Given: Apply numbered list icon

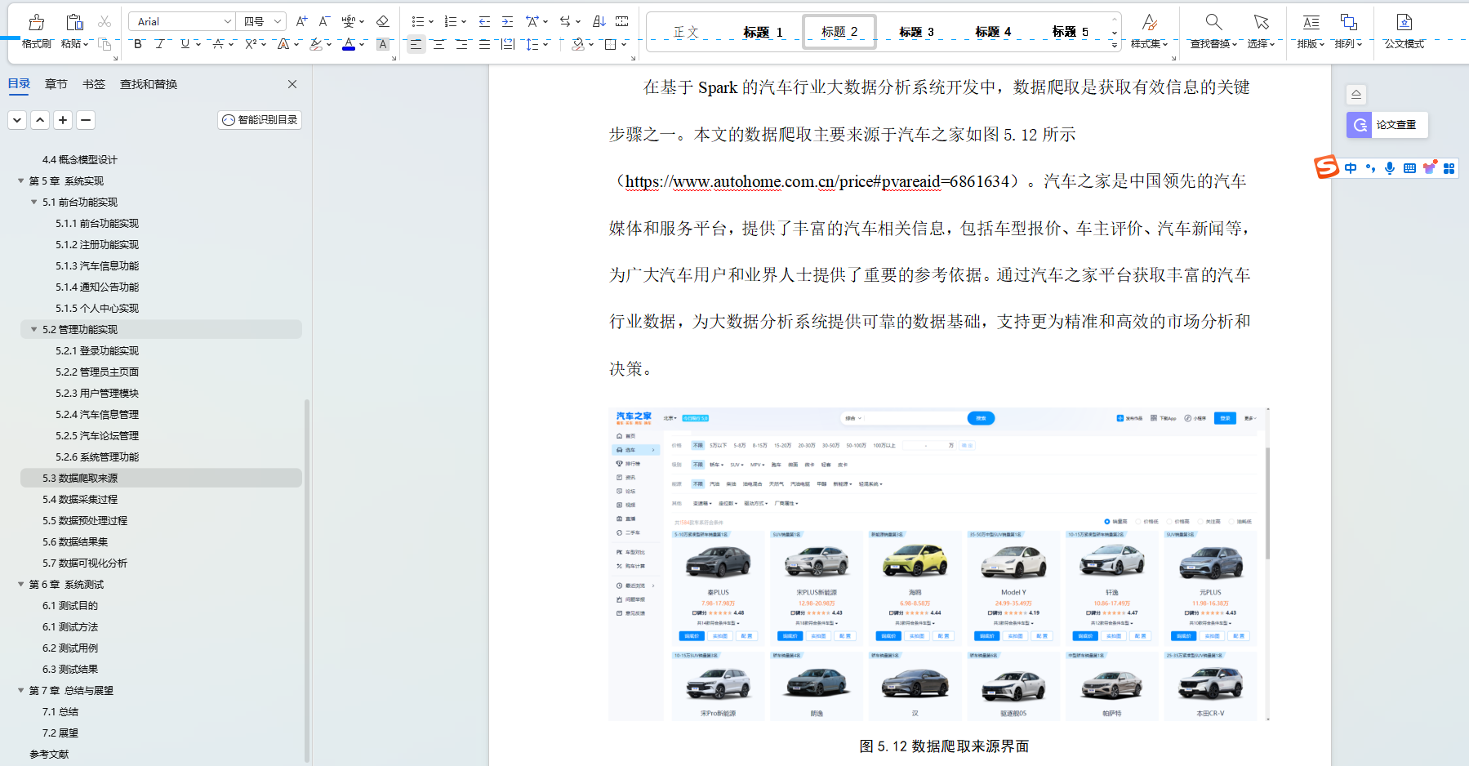Looking at the screenshot, I should click(451, 22).
